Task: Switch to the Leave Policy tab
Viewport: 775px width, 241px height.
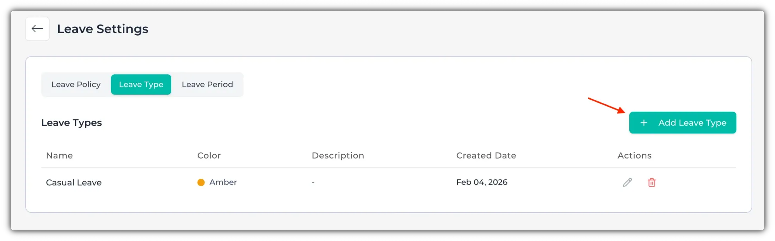Action: (x=76, y=84)
